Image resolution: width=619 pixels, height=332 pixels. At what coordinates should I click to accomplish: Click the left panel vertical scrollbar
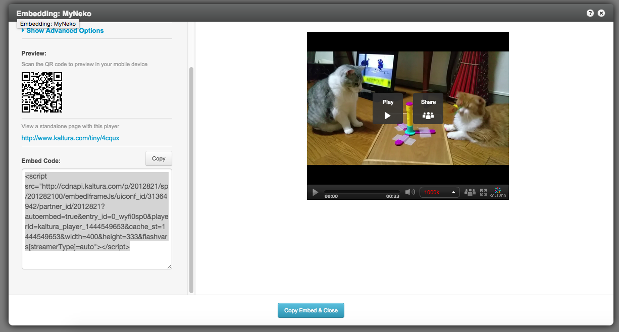pyautogui.click(x=191, y=180)
